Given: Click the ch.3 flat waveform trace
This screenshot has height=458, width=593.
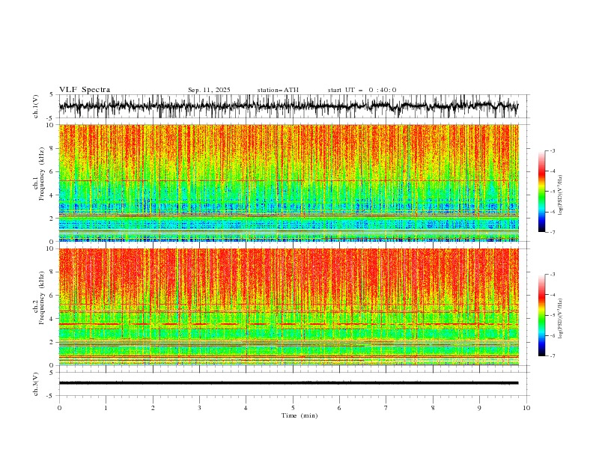Looking at the screenshot, I should (288, 383).
